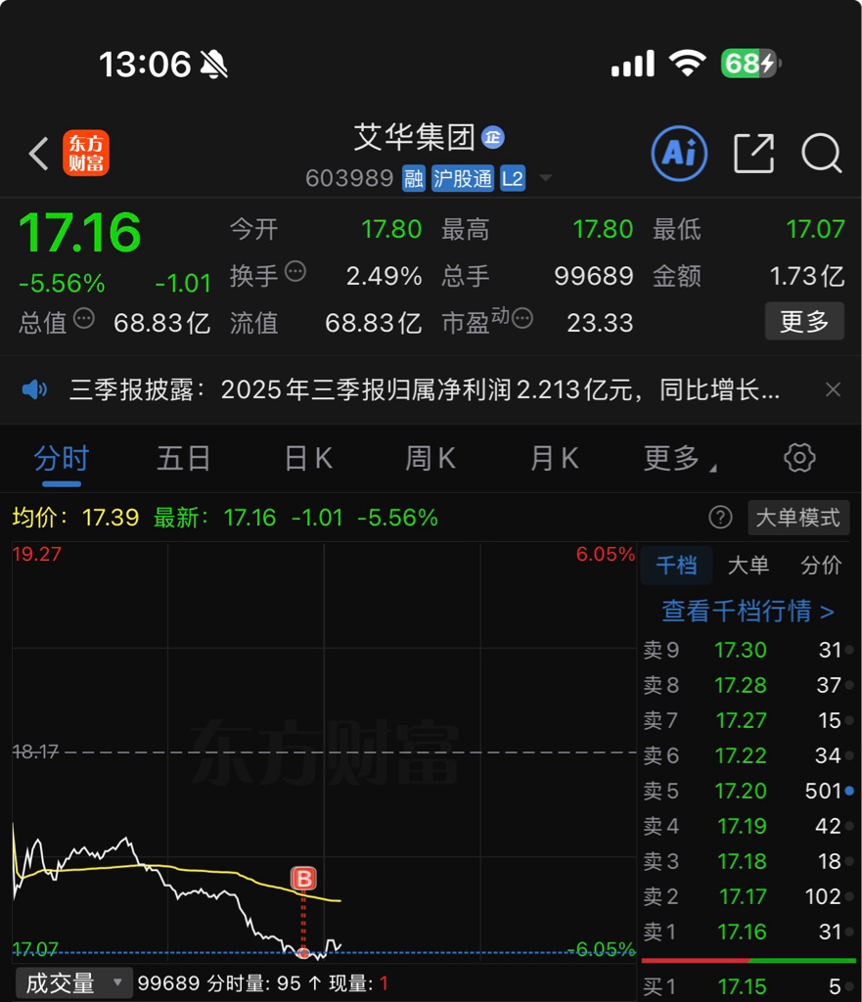Tap the cellular signal bars icon
The height and width of the screenshot is (1002, 862).
click(633, 64)
